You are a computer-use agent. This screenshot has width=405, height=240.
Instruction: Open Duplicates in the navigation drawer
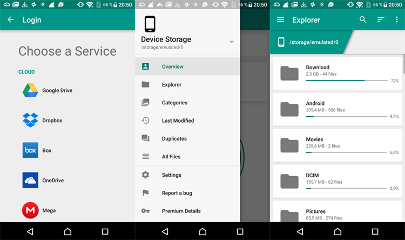(187, 138)
